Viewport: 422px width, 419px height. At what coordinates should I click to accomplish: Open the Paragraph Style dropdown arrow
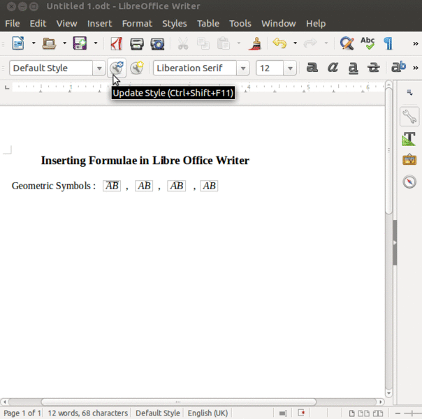pyautogui.click(x=99, y=68)
